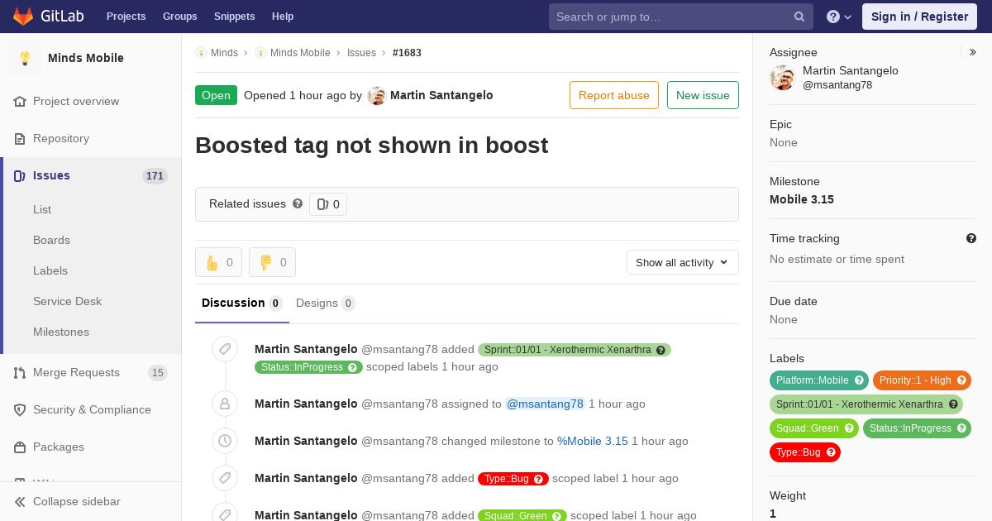
Task: Click thumbs down reaction button
Action: click(x=272, y=262)
